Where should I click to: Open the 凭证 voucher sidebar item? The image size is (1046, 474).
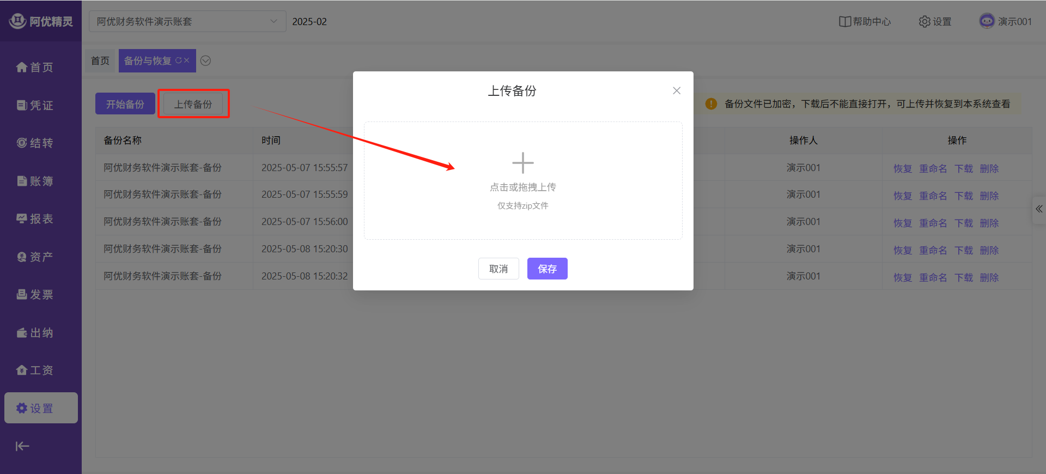point(35,105)
